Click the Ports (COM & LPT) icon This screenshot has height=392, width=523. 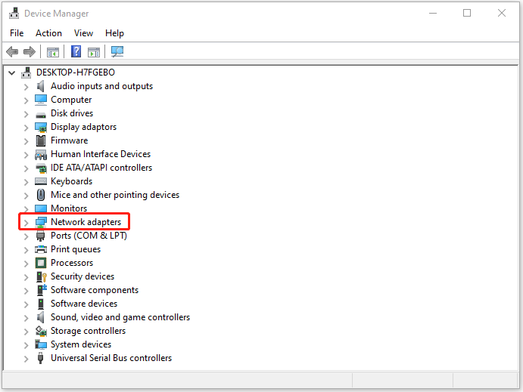(x=40, y=236)
